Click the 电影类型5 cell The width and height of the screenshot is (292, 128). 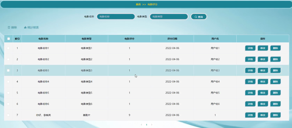pos(87,93)
